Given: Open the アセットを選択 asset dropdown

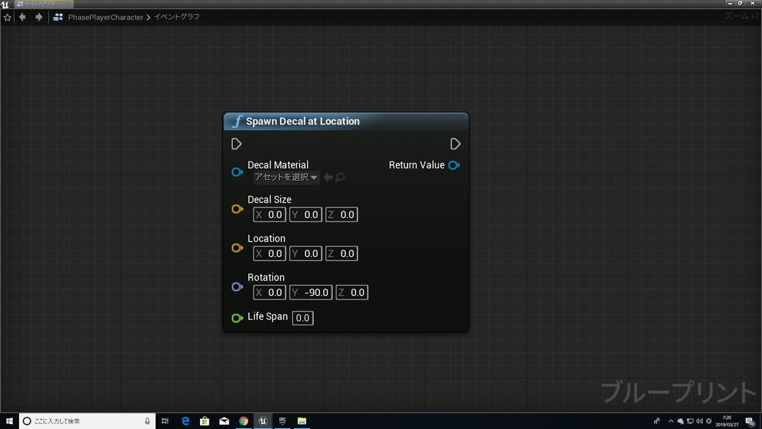Looking at the screenshot, I should 286,177.
